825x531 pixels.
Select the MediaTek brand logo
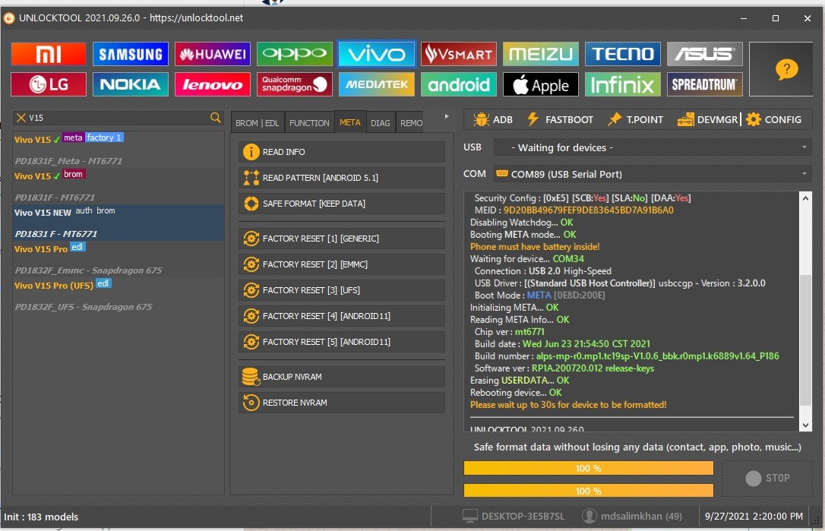pyautogui.click(x=377, y=84)
